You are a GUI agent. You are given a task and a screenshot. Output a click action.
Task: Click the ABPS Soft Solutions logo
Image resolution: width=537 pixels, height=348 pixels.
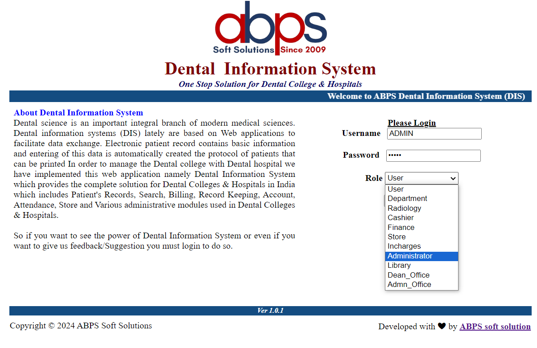[x=270, y=29]
